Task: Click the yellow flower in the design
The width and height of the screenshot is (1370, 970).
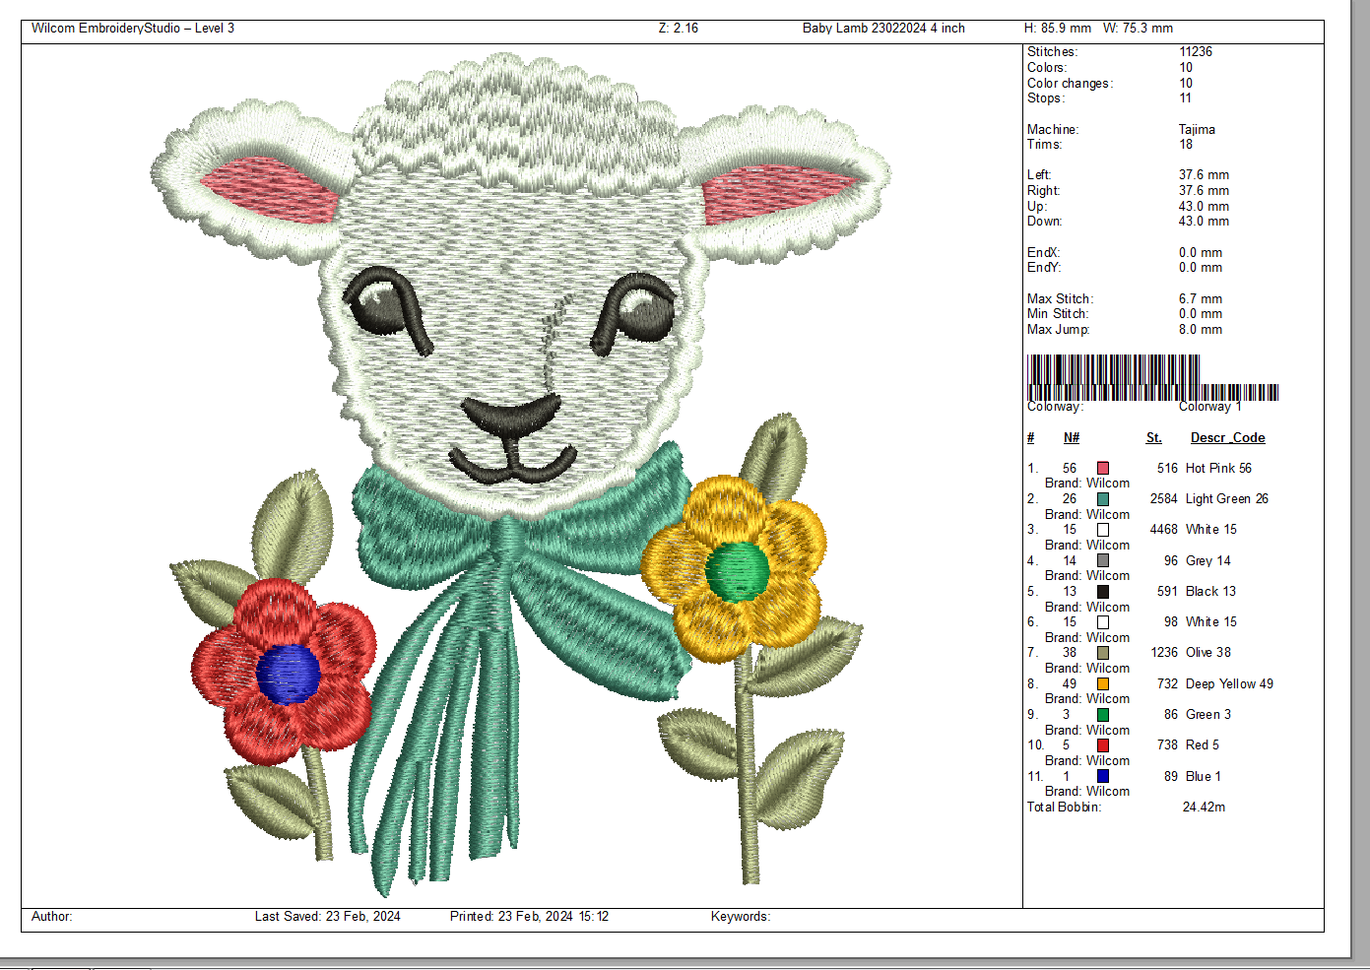Action: pyautogui.click(x=735, y=569)
